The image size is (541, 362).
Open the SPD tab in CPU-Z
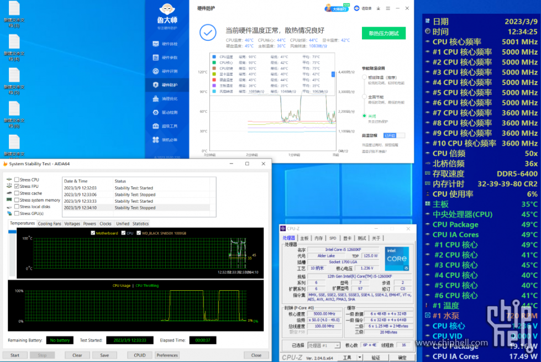(x=333, y=238)
